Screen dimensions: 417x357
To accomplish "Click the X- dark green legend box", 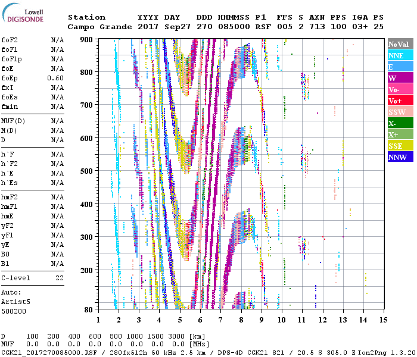I will [399, 123].
